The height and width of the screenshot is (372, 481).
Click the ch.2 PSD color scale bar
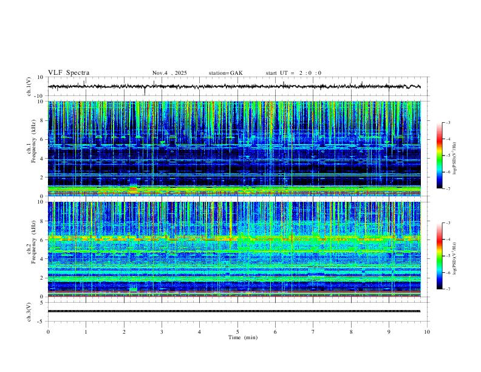tap(440, 256)
